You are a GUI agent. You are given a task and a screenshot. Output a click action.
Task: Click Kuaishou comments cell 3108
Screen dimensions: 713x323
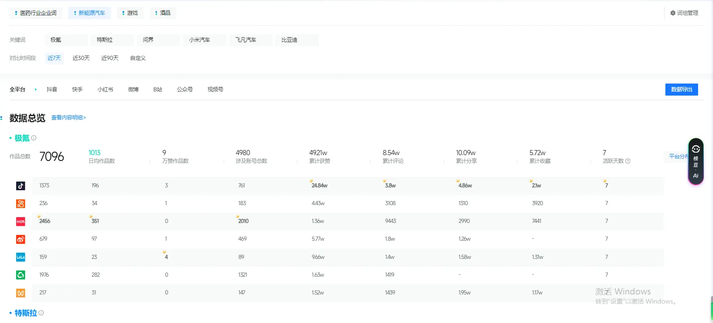(390, 203)
